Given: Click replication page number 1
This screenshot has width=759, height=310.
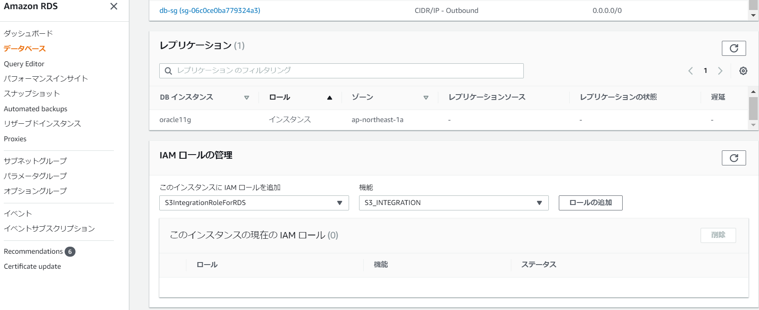Looking at the screenshot, I should [x=705, y=71].
